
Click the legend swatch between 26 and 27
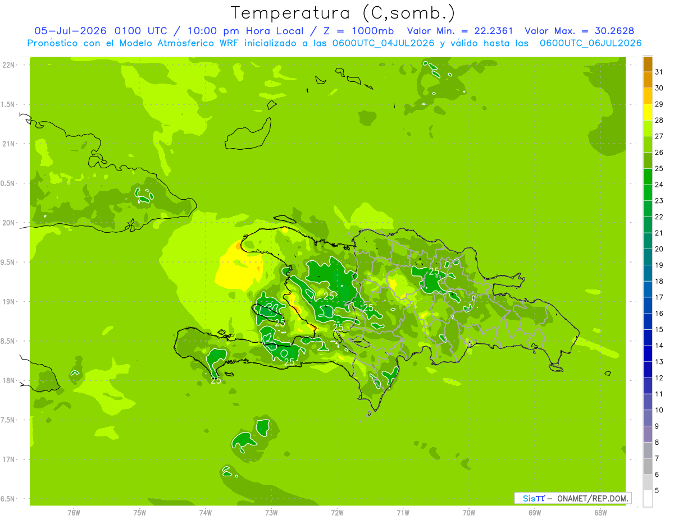coord(648,145)
